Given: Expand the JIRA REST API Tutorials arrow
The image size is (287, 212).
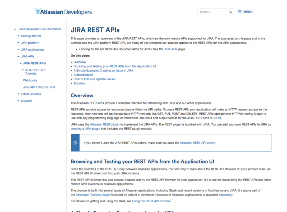Looking at the screenshot, I should 23,70.
